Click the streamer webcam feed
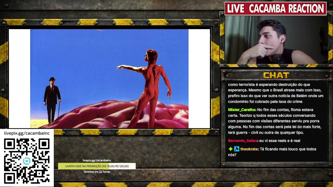Image resolution: width=333 pixels, height=187 pixels. [276, 40]
